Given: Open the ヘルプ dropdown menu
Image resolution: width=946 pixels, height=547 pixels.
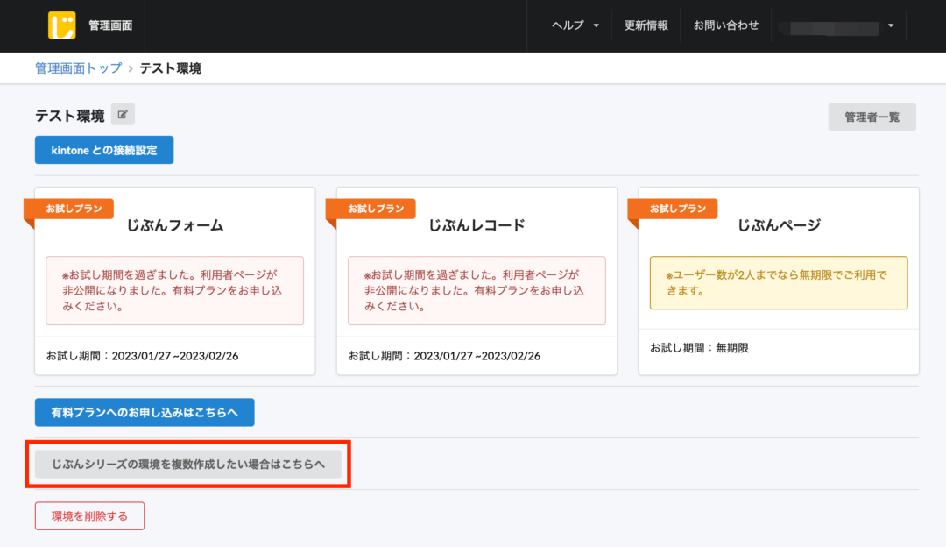Looking at the screenshot, I should coord(575,25).
